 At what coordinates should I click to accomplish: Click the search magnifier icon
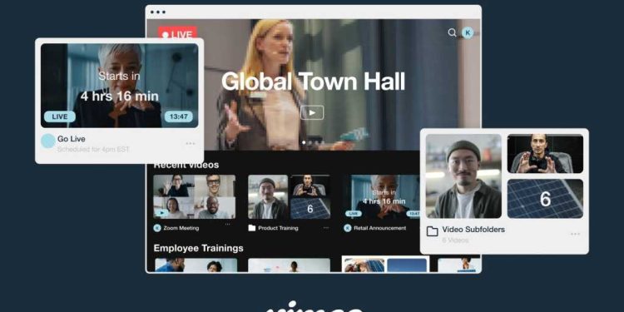pos(452,32)
